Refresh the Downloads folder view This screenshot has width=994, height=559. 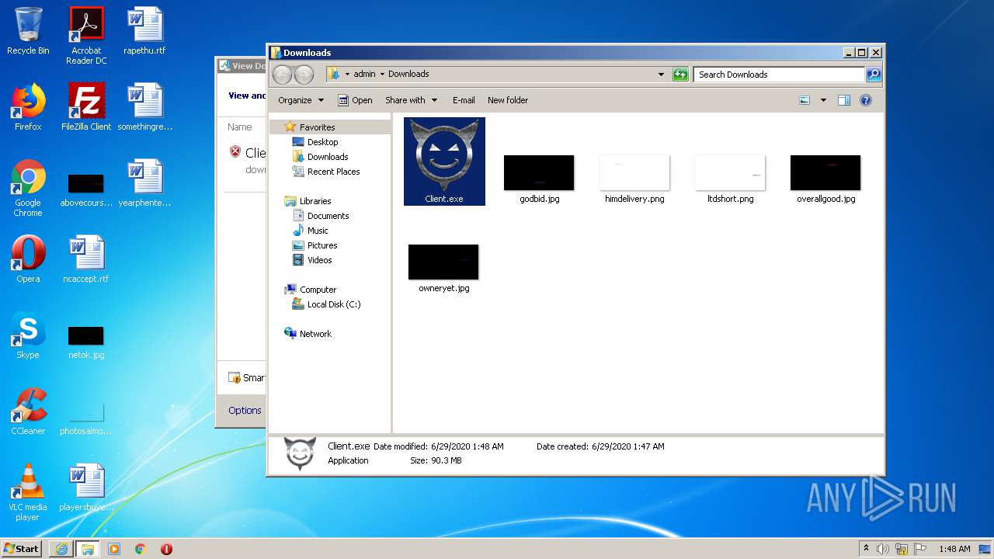click(x=680, y=75)
